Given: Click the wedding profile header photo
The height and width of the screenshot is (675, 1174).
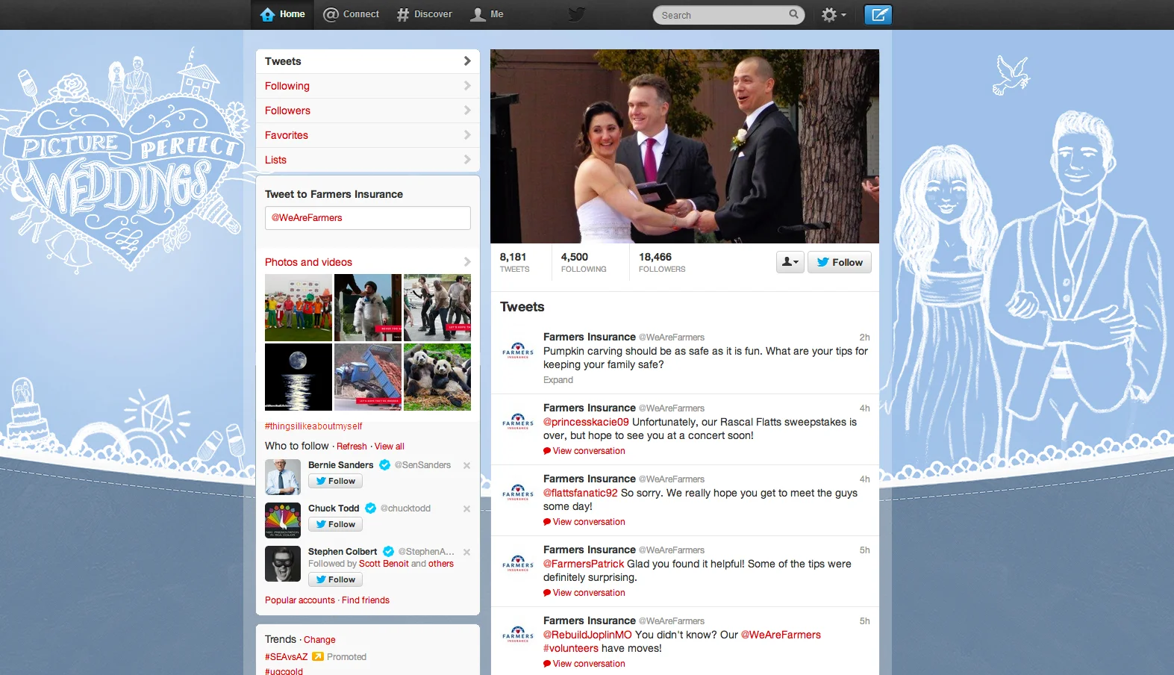Looking at the screenshot, I should (684, 146).
